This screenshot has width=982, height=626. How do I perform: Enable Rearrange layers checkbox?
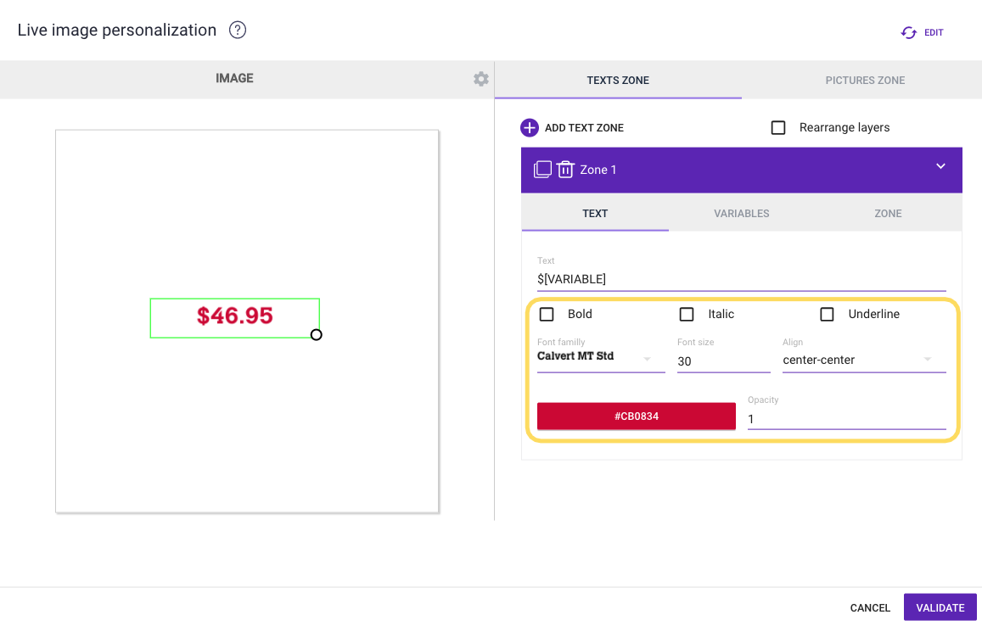pos(778,128)
